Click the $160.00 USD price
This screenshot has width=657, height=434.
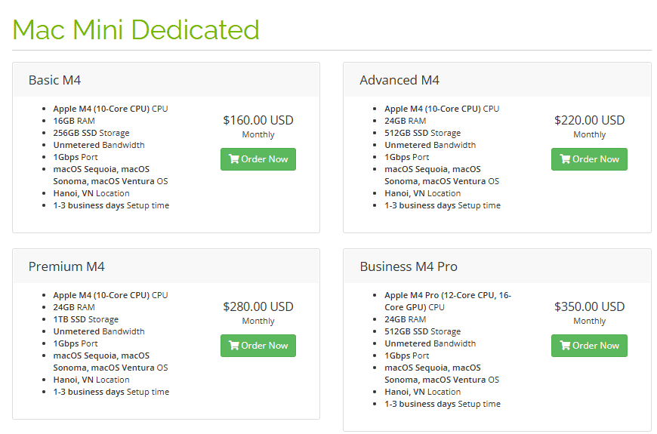(x=258, y=120)
